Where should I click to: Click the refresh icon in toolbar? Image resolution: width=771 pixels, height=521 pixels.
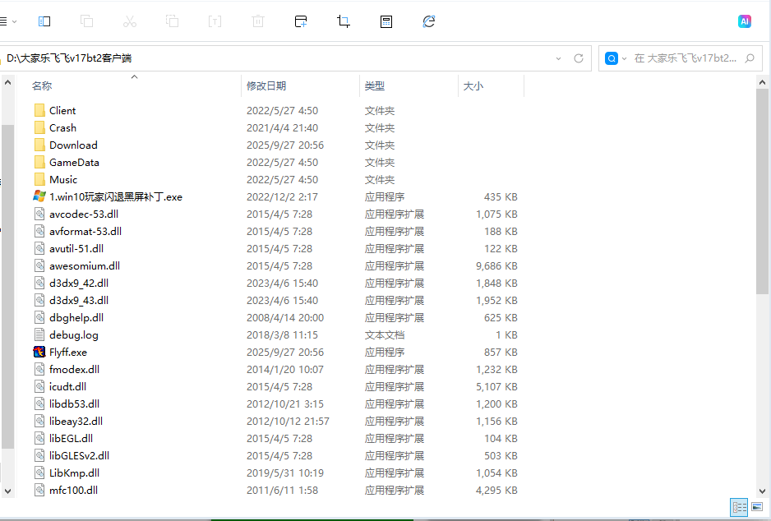(x=428, y=21)
